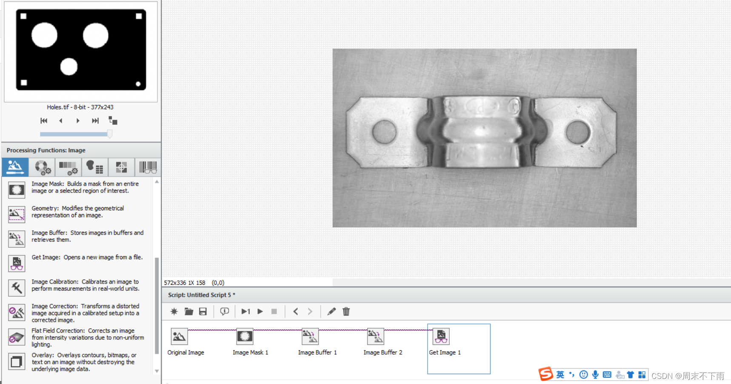Image resolution: width=731 pixels, height=384 pixels.
Task: Click the Sogou input method S icon
Action: [x=545, y=374]
